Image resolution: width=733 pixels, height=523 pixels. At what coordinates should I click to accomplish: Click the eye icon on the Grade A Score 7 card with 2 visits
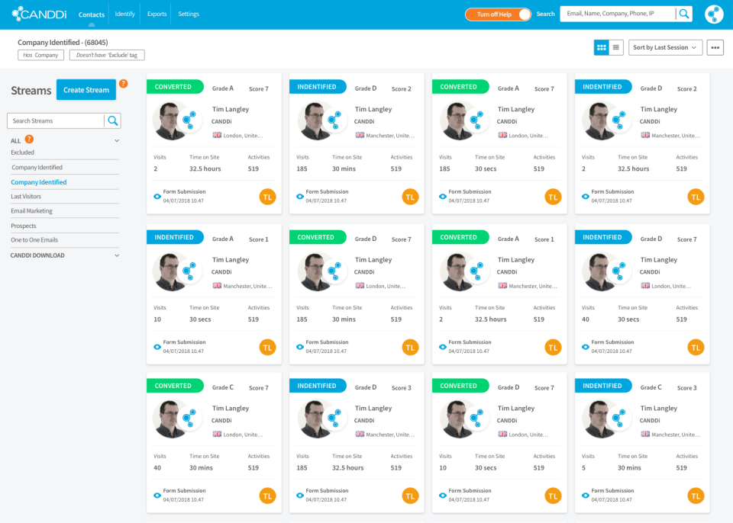tap(157, 197)
